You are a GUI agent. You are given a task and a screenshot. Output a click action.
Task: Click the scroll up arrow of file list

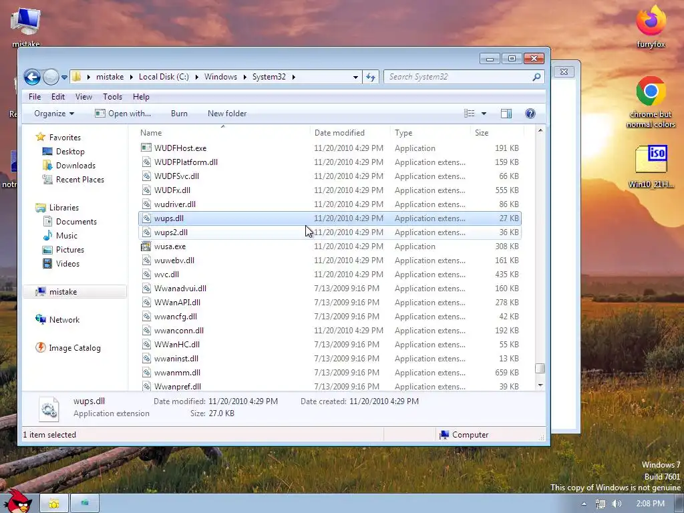click(540, 130)
